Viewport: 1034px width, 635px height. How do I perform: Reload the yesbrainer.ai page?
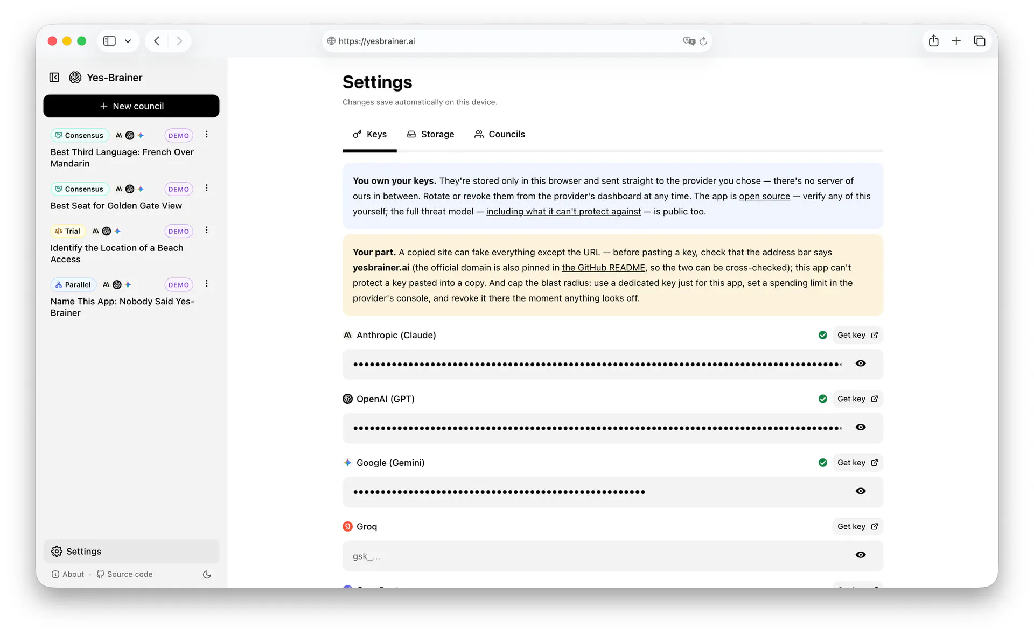tap(703, 41)
